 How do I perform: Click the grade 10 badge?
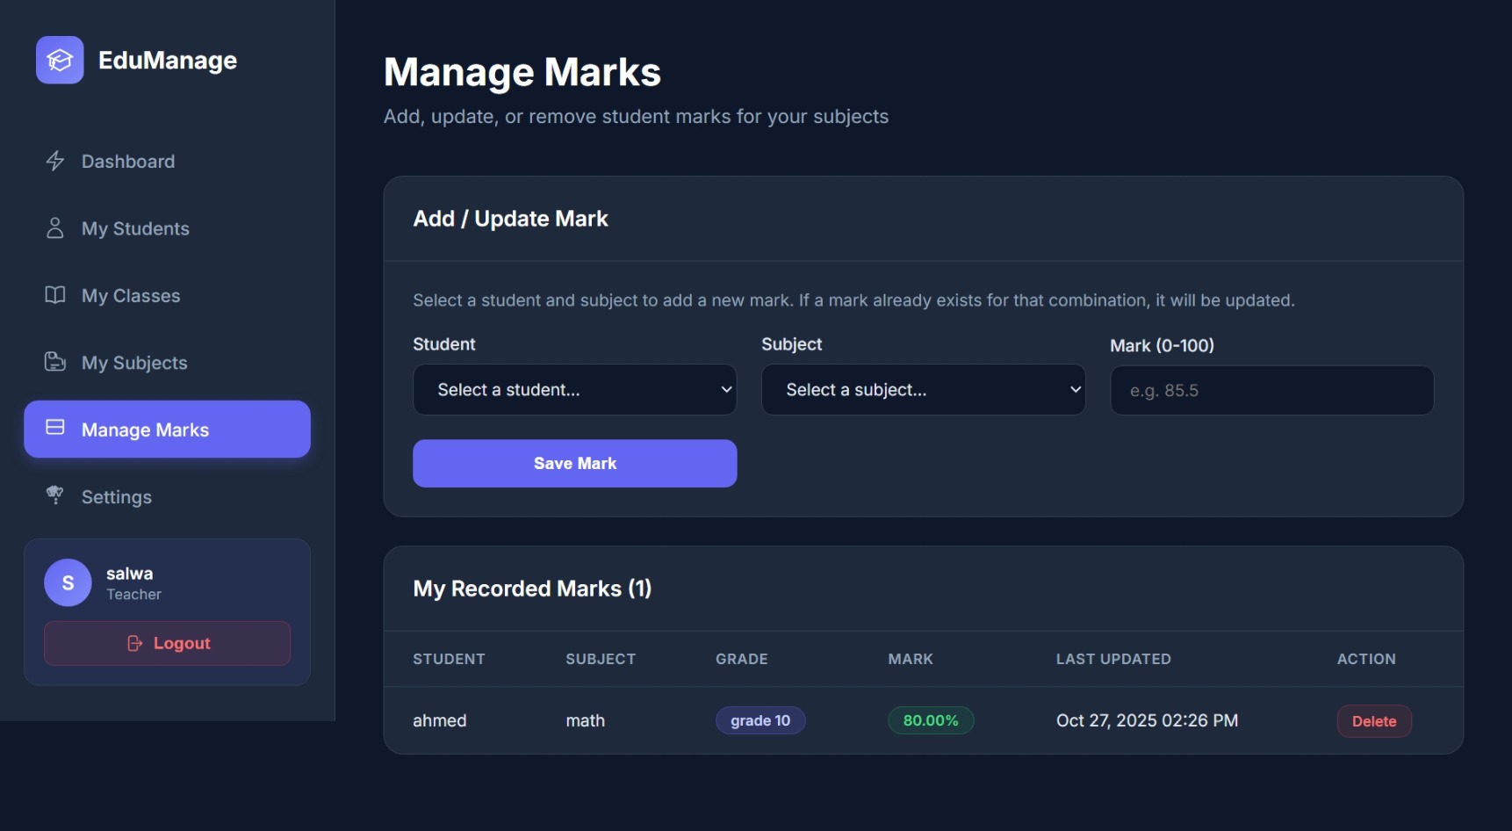pos(760,721)
